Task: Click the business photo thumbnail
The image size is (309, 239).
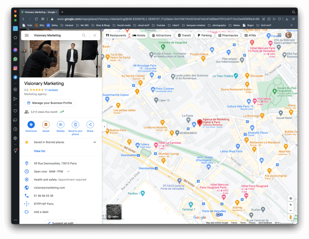Action: coord(61,59)
